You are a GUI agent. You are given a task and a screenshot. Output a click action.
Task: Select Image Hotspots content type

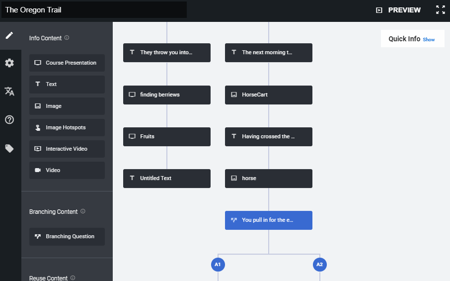[x=67, y=128]
